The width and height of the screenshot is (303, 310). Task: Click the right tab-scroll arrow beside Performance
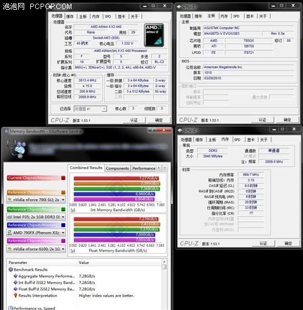[x=165, y=168]
